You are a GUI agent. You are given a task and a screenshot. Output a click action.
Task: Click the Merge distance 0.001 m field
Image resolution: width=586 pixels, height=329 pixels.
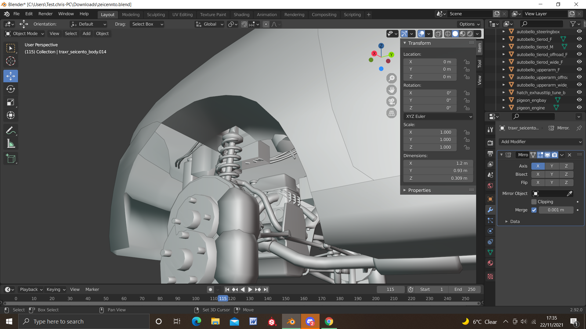point(556,210)
